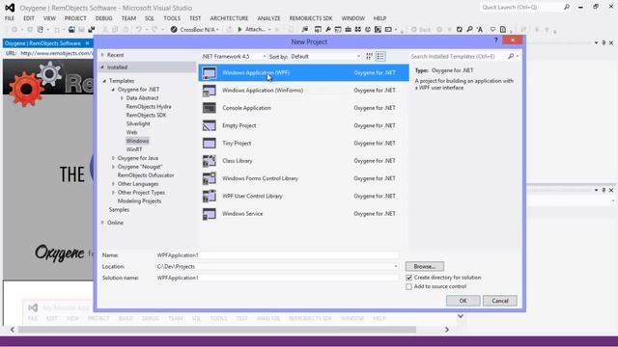Open the ARCHITECTURE menu
This screenshot has width=618, height=347.
point(229,18)
